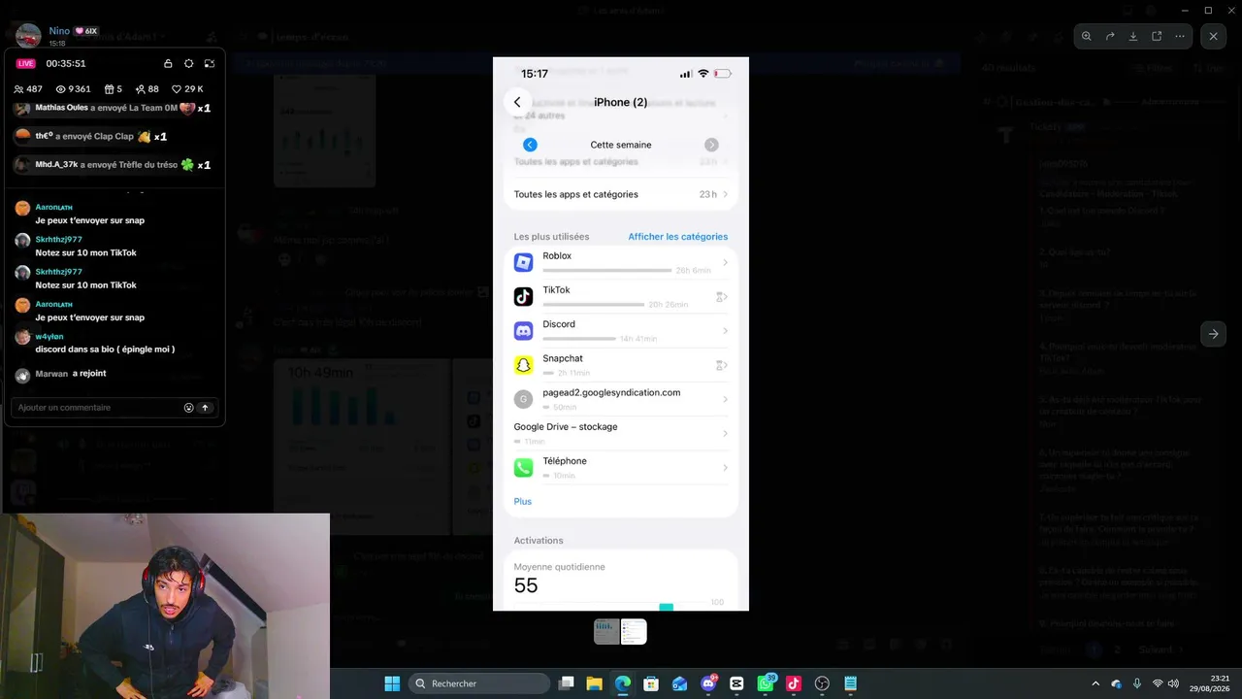Click the pop-out icon in the live overlay
The height and width of the screenshot is (699, 1242).
tap(209, 63)
